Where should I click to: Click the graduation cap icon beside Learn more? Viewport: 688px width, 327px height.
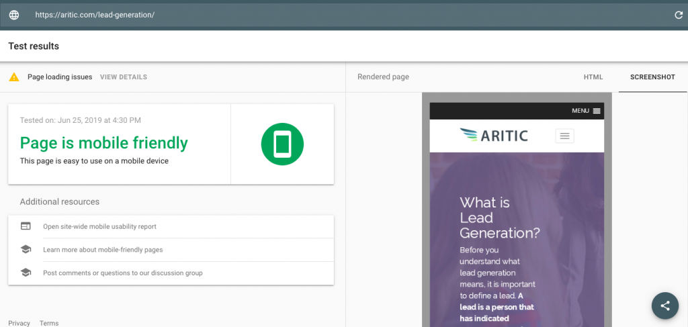click(x=26, y=250)
